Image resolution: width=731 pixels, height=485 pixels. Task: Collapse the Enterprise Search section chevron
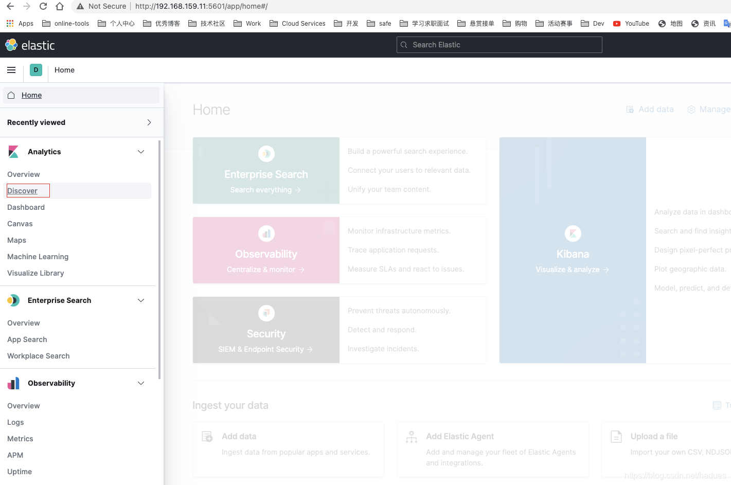[141, 300]
